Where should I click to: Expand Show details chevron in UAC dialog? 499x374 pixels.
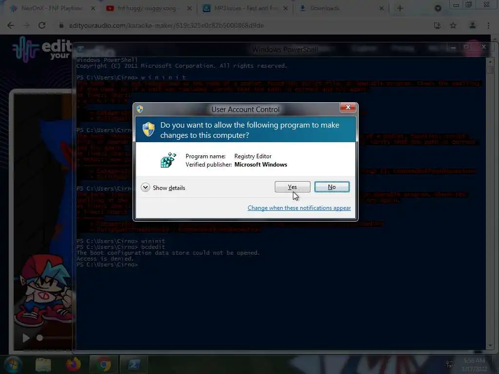145,187
